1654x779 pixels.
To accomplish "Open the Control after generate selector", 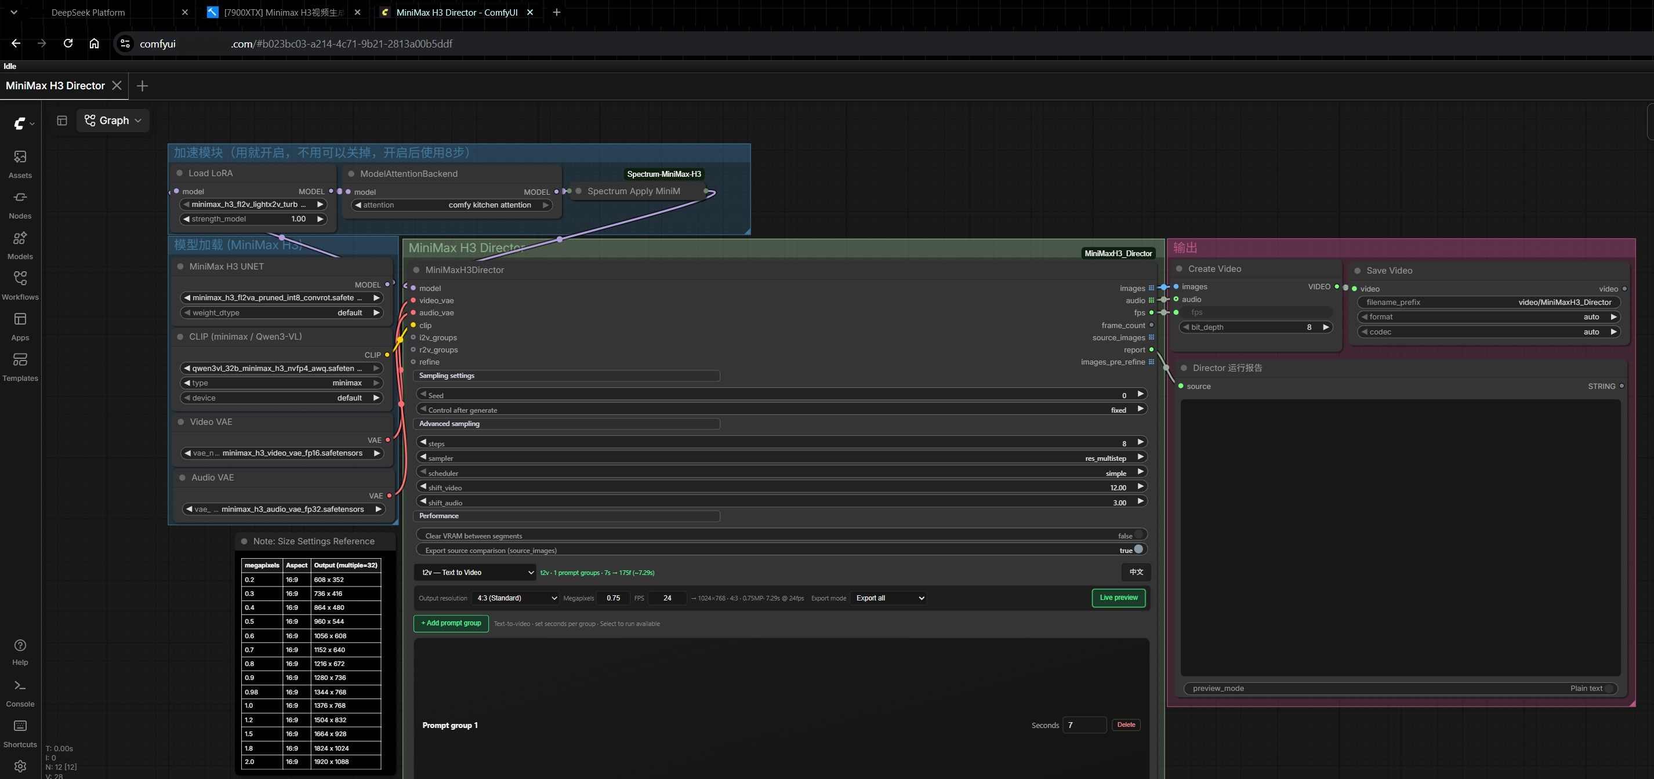I will pos(781,409).
